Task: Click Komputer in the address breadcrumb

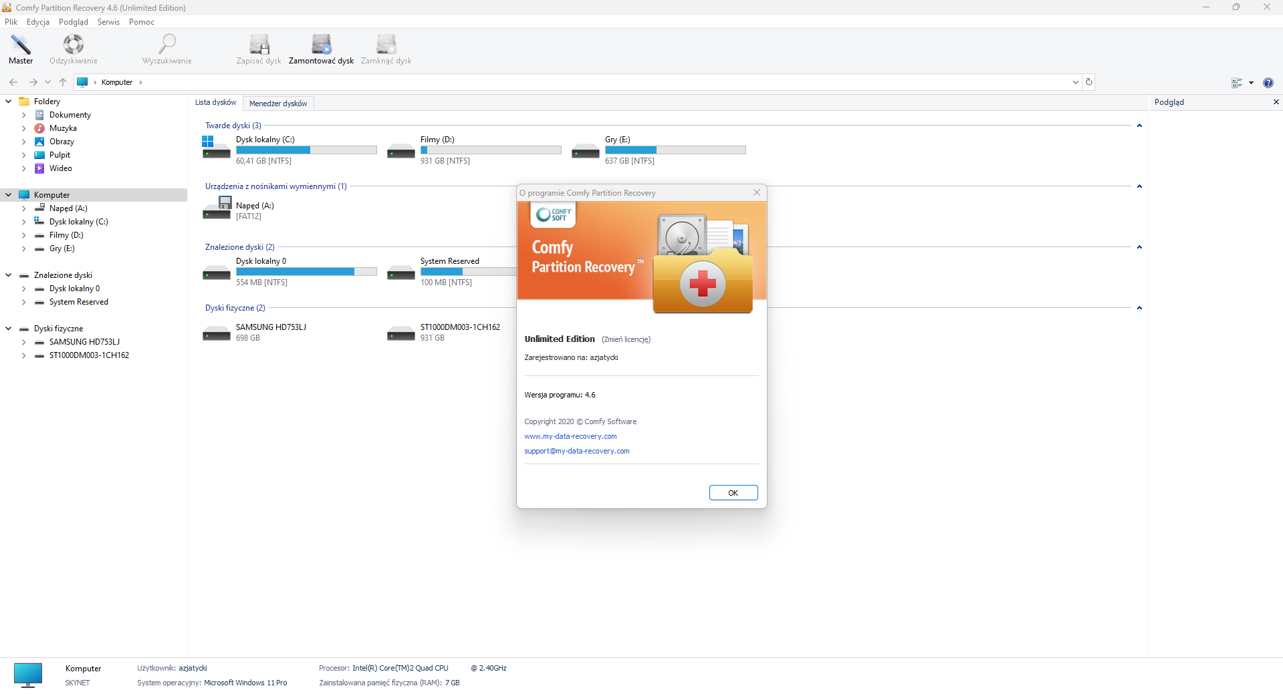Action: click(117, 82)
